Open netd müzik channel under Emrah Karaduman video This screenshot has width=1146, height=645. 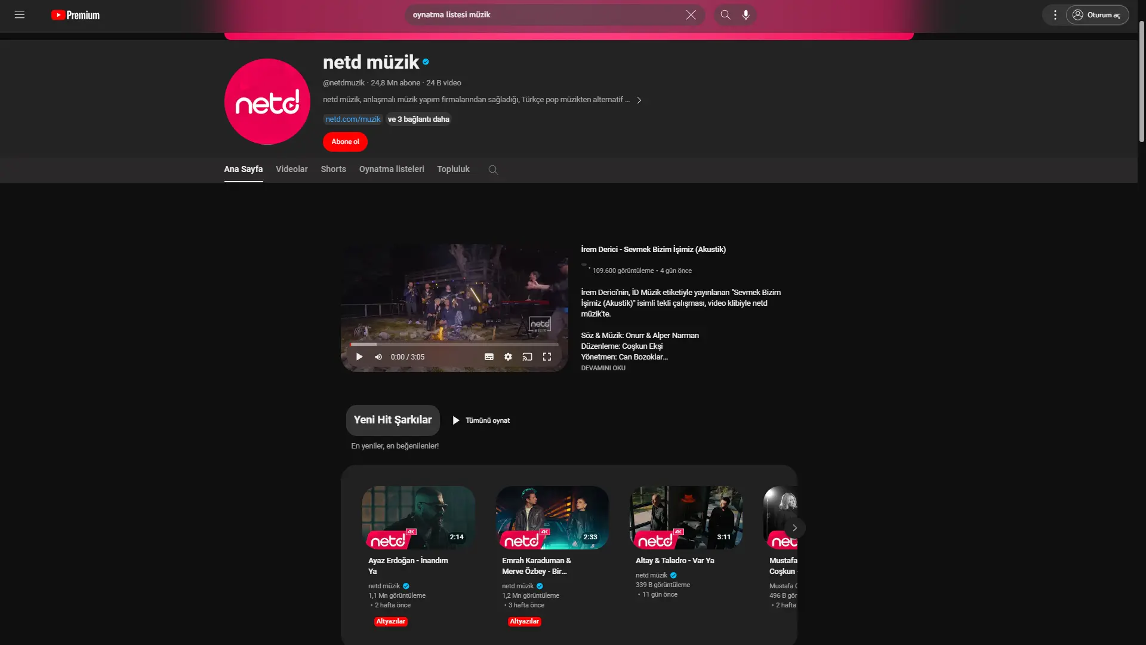[517, 586]
